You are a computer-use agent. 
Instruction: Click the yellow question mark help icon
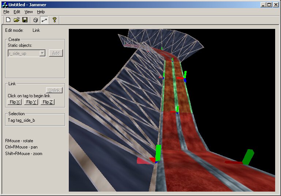pos(55,20)
